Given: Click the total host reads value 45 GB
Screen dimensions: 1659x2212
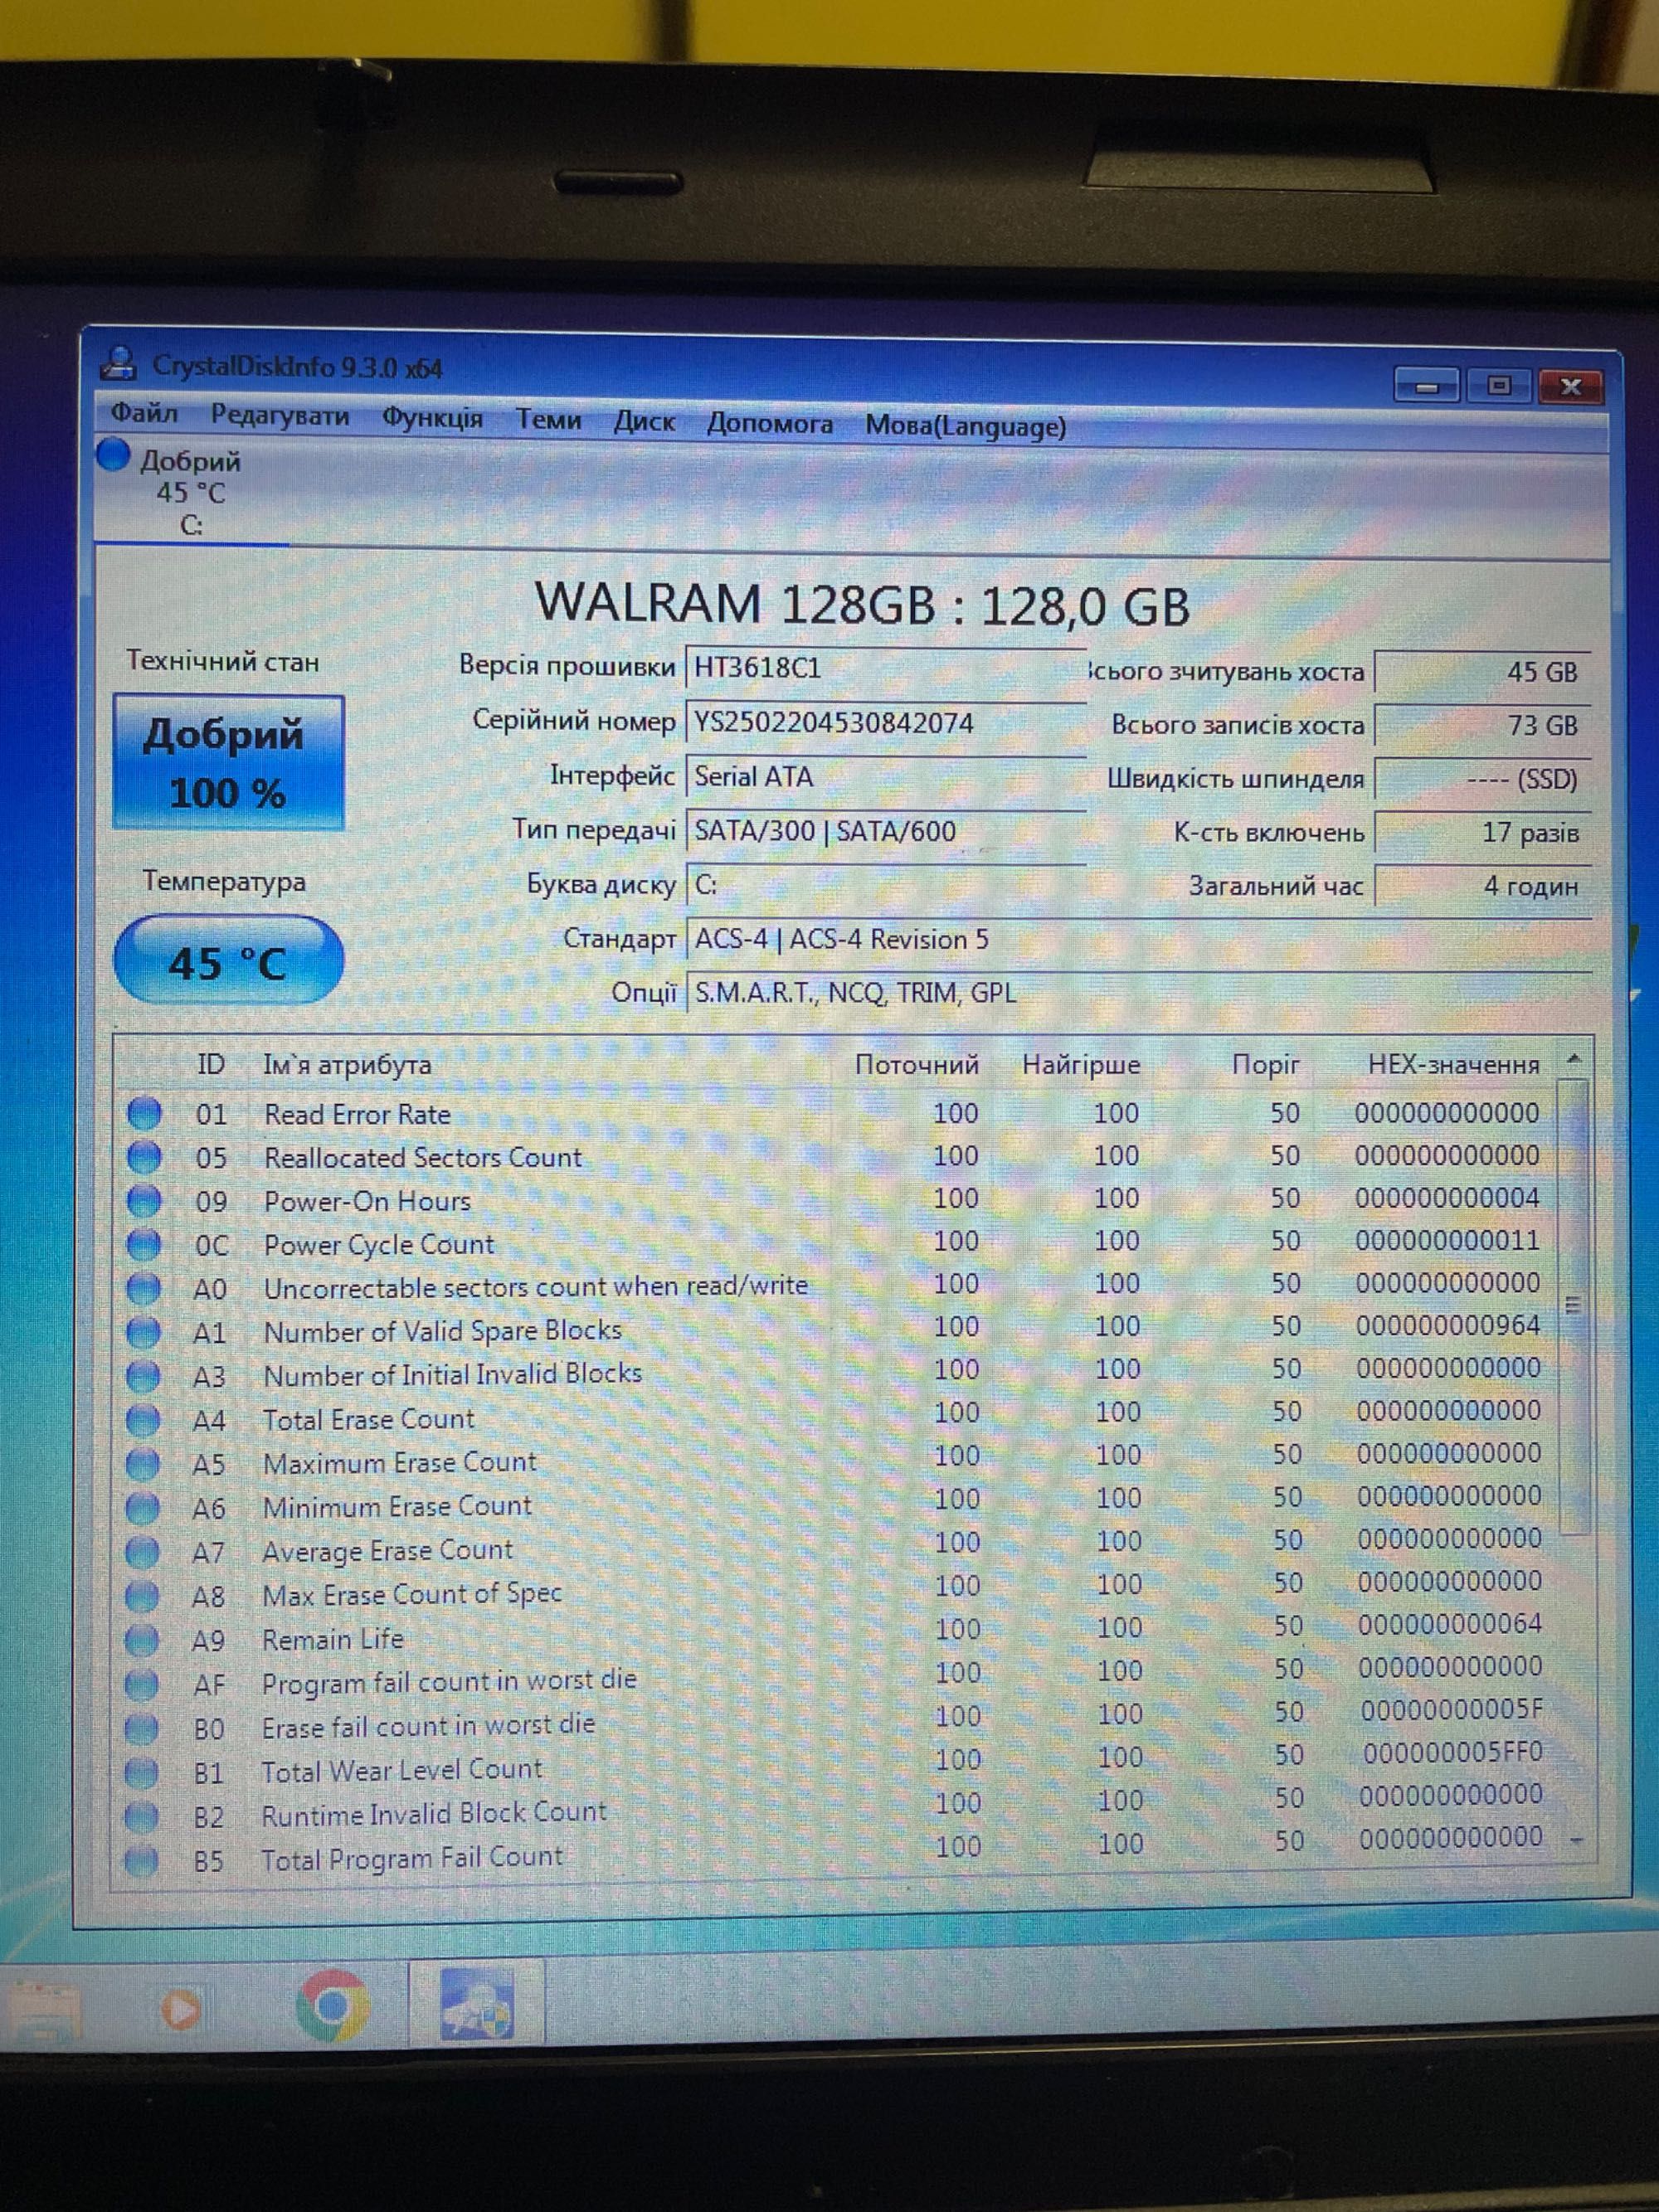Looking at the screenshot, I should 1482,671.
